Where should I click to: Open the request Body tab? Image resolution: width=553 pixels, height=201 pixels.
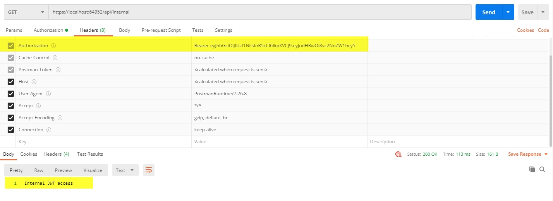[124, 30]
